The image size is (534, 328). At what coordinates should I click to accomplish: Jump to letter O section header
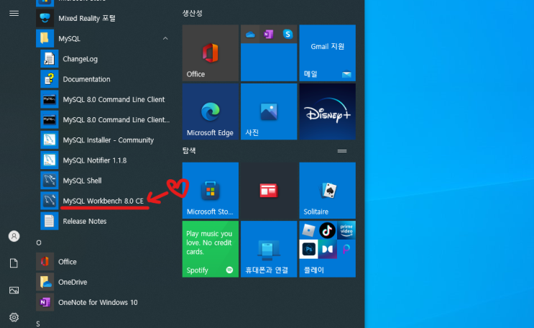tap(39, 242)
